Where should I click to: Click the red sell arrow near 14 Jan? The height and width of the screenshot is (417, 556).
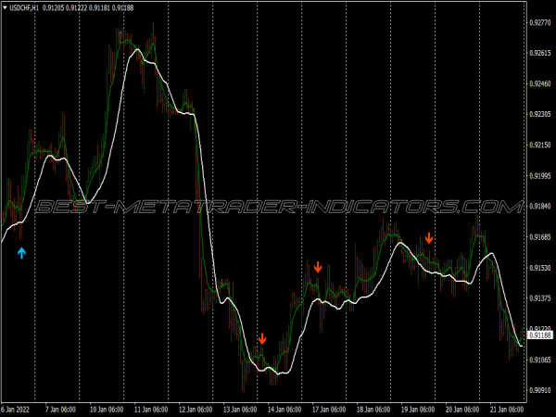click(262, 338)
